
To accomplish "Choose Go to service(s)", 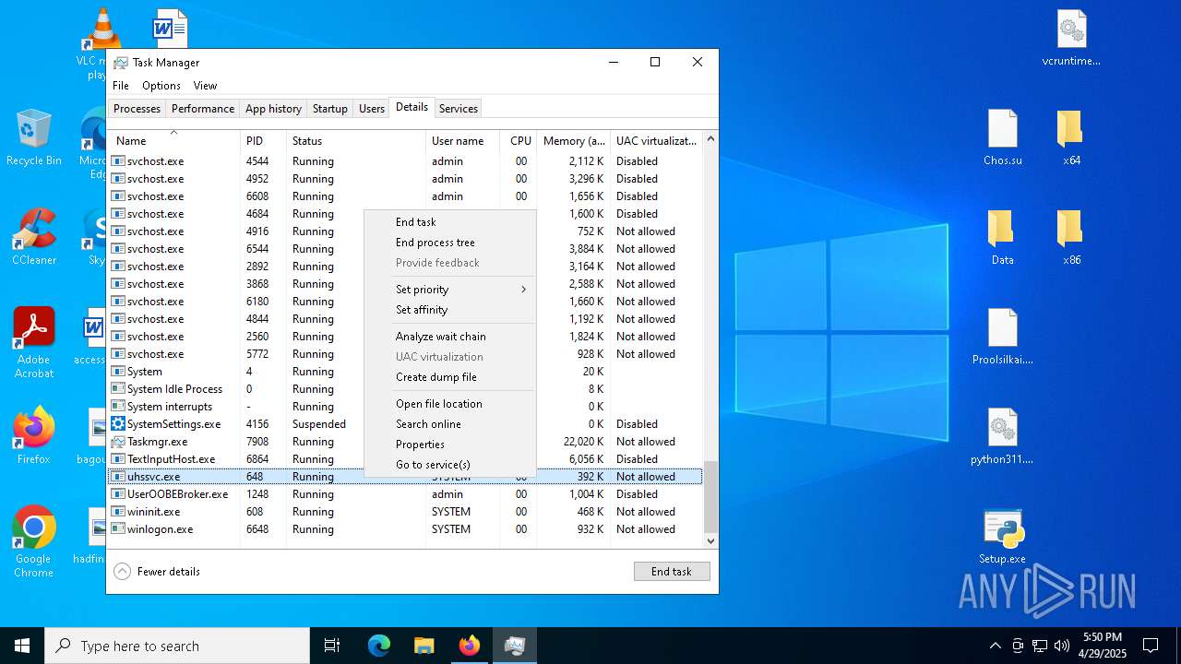I will pyautogui.click(x=450, y=465).
